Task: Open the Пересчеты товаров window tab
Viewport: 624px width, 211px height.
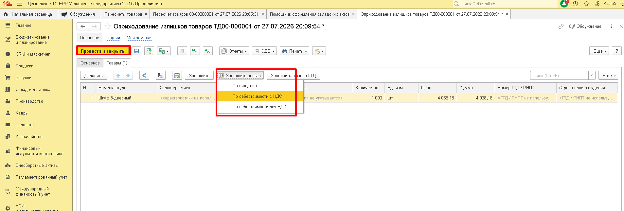Action: [123, 14]
